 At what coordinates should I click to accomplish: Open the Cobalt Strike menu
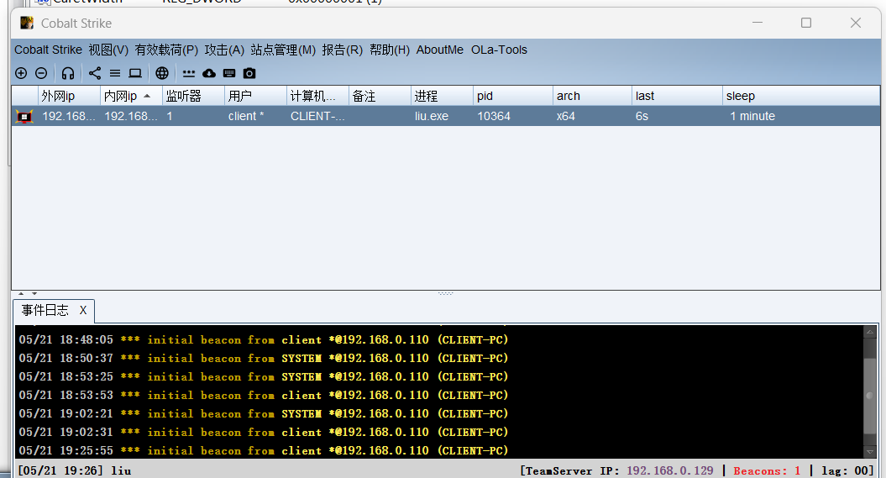coord(48,50)
